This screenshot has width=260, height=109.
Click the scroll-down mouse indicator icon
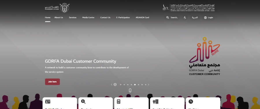[x=130, y=90]
